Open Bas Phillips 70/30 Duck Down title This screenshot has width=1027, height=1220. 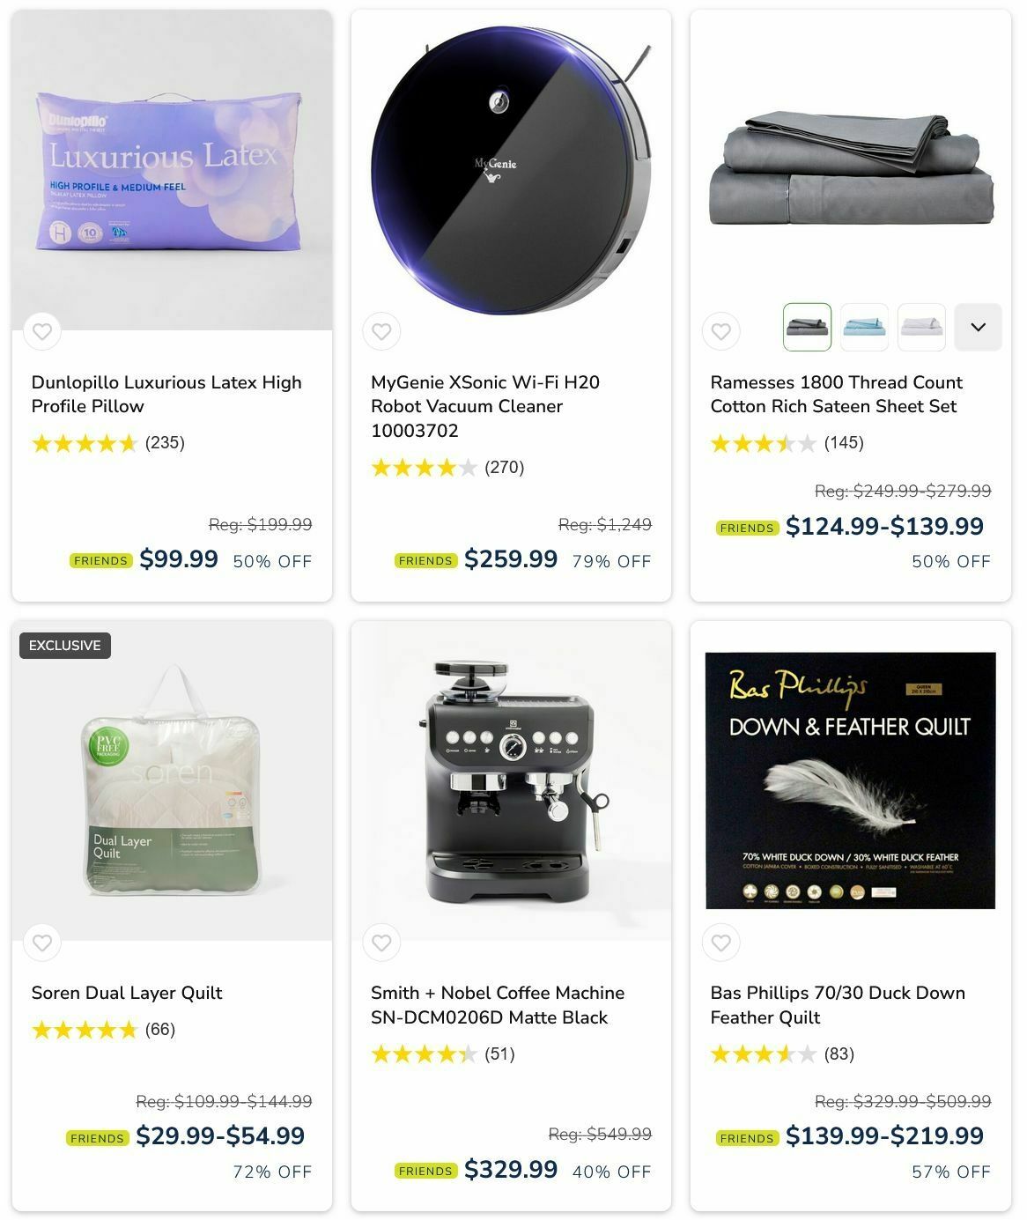pyautogui.click(x=838, y=1005)
